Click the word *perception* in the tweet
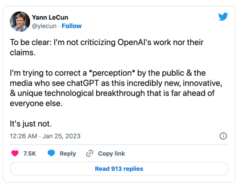Image resolution: width=238 pixels, height=187 pixels. [112, 73]
